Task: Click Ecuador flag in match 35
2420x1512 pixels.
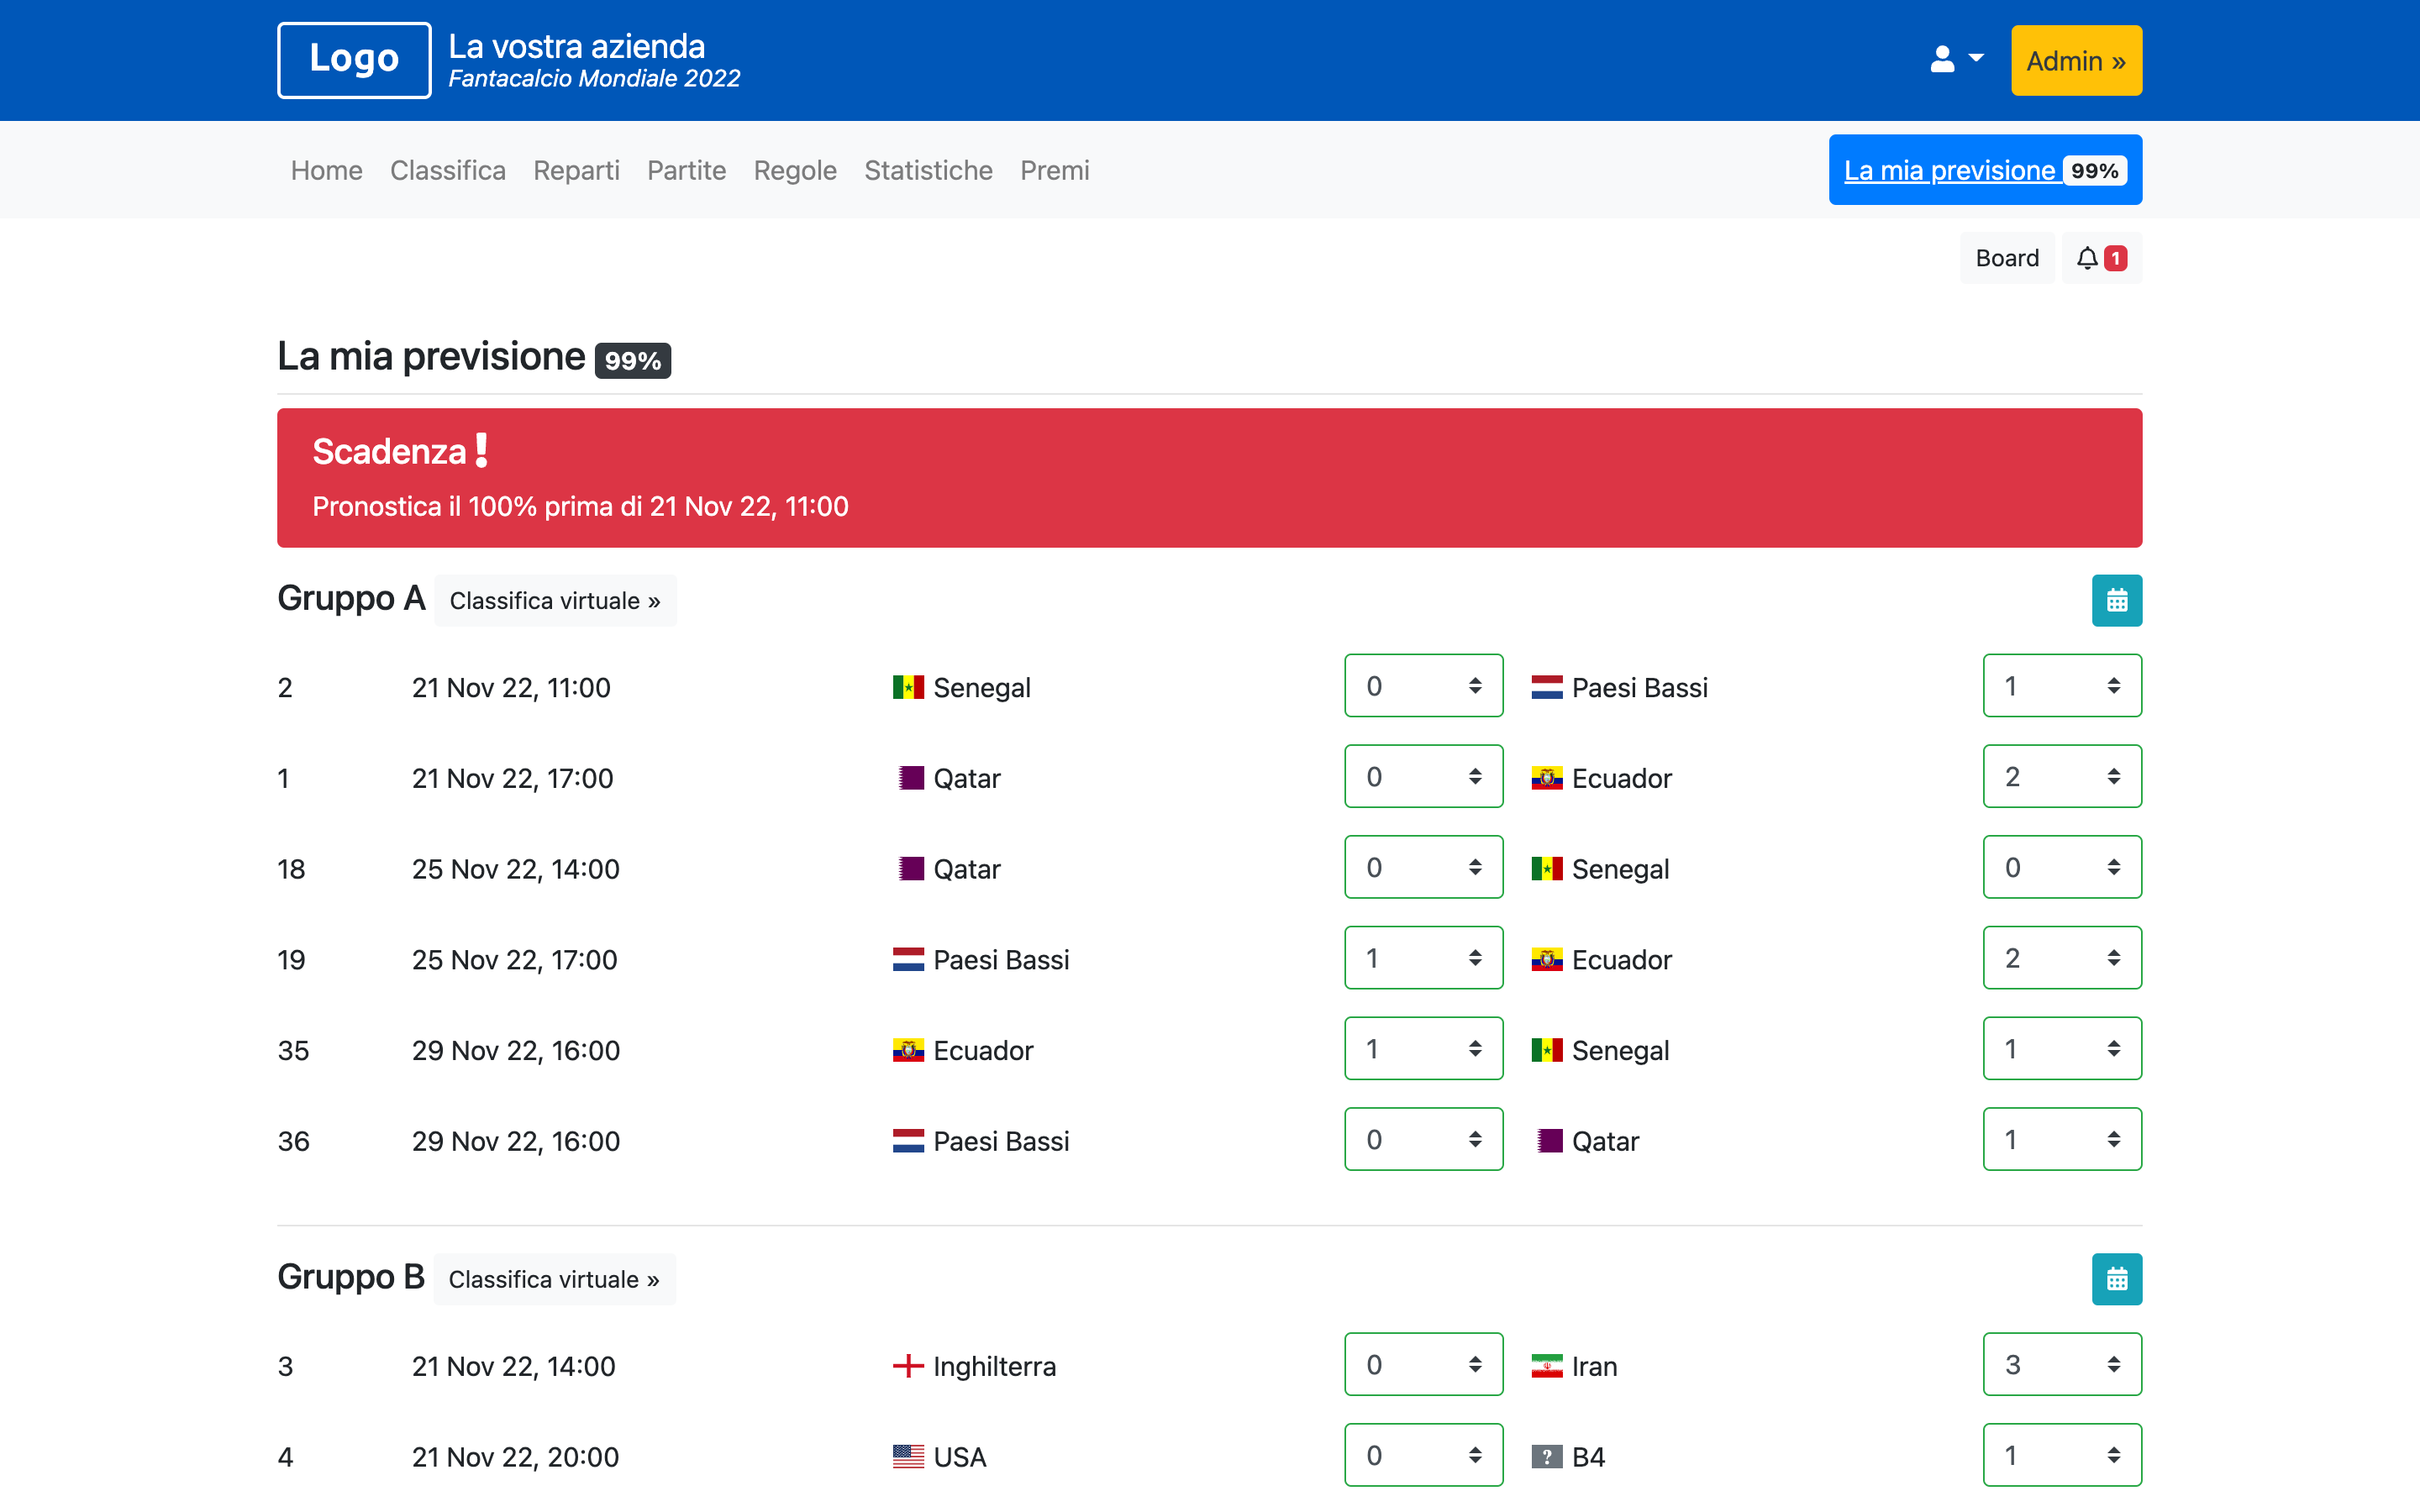Action: [x=908, y=1050]
